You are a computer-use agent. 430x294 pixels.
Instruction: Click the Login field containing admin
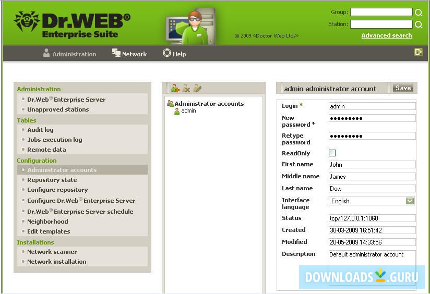372,106
